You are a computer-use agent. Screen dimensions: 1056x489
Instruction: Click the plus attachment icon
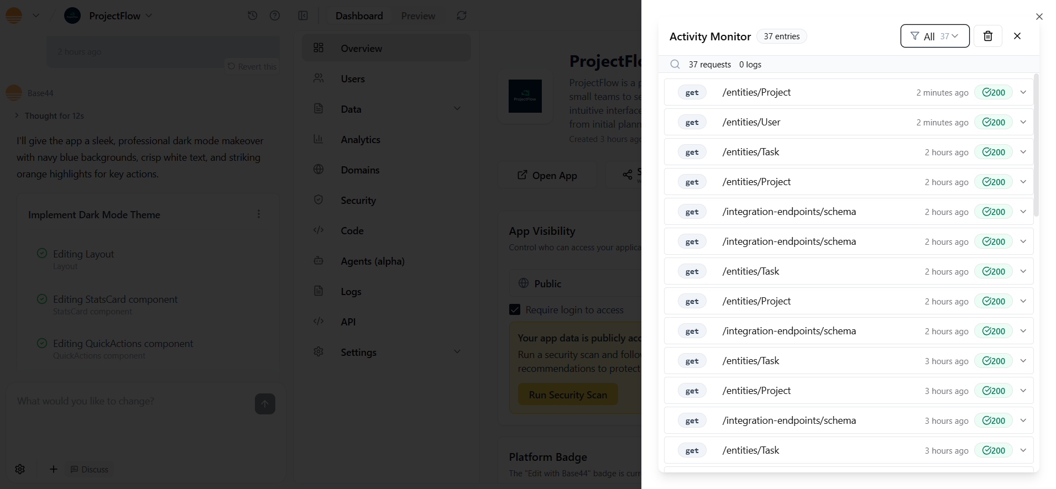[x=54, y=469]
